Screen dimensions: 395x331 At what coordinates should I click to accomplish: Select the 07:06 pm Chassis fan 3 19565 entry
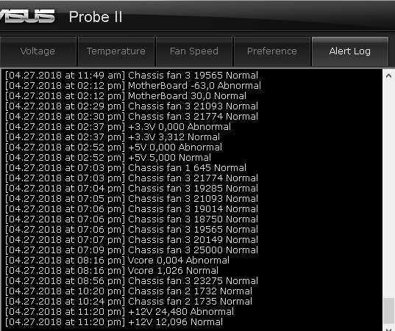pyautogui.click(x=132, y=230)
